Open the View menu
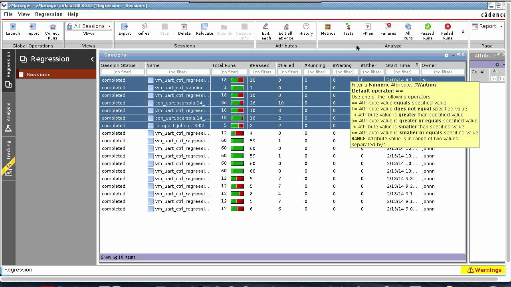This screenshot has height=287, width=511. tap(24, 14)
